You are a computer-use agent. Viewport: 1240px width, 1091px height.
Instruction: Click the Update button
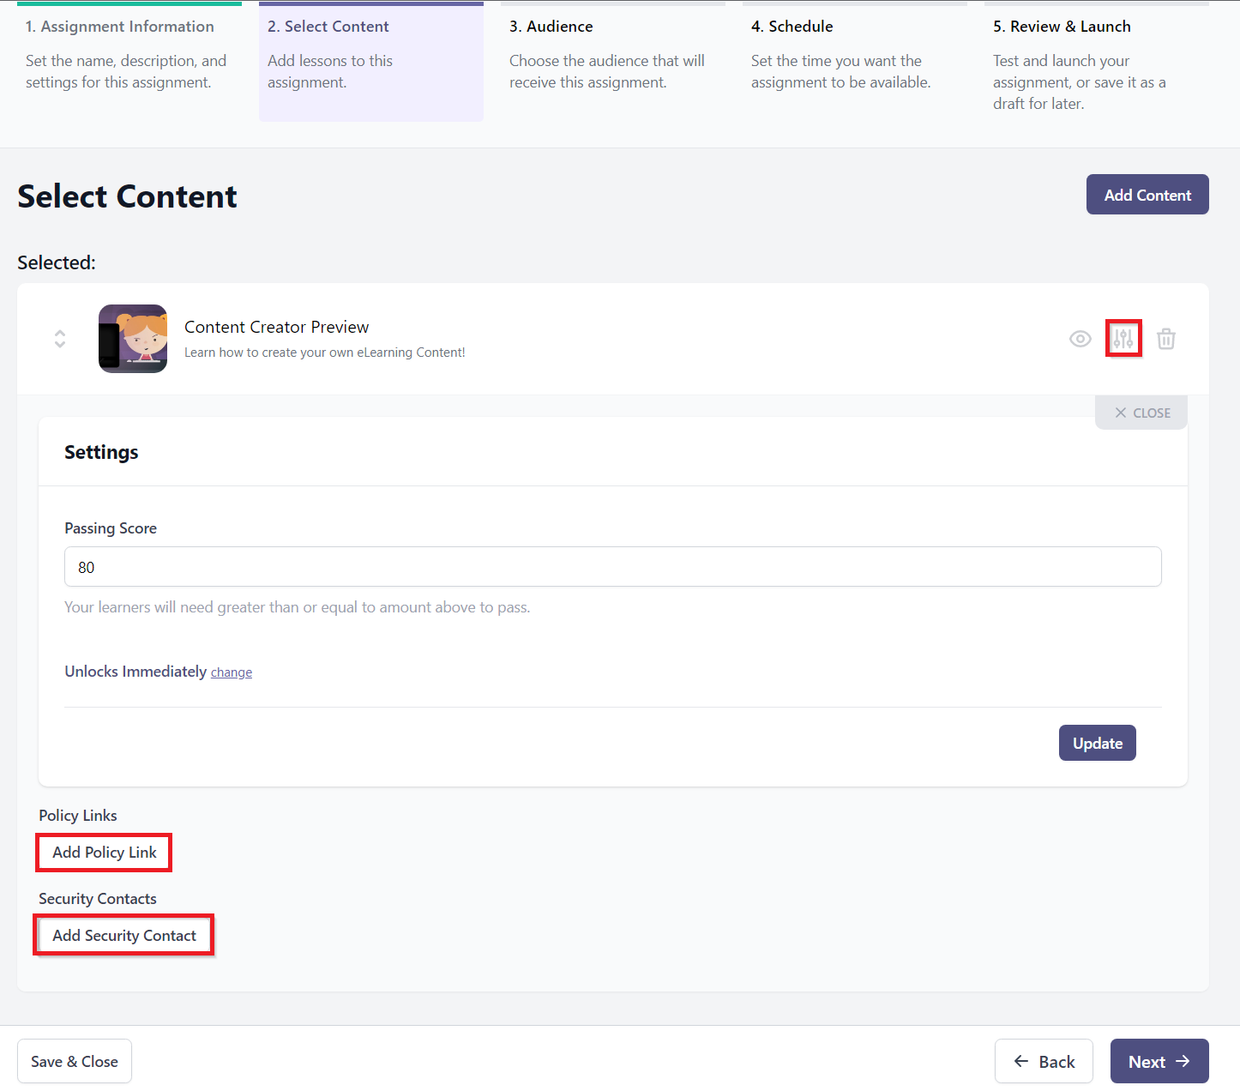pyautogui.click(x=1098, y=743)
